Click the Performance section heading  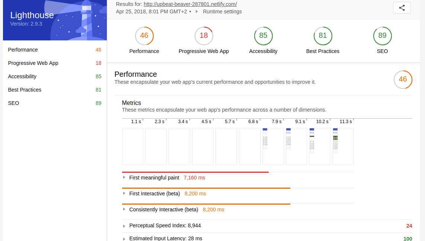pyautogui.click(x=136, y=74)
